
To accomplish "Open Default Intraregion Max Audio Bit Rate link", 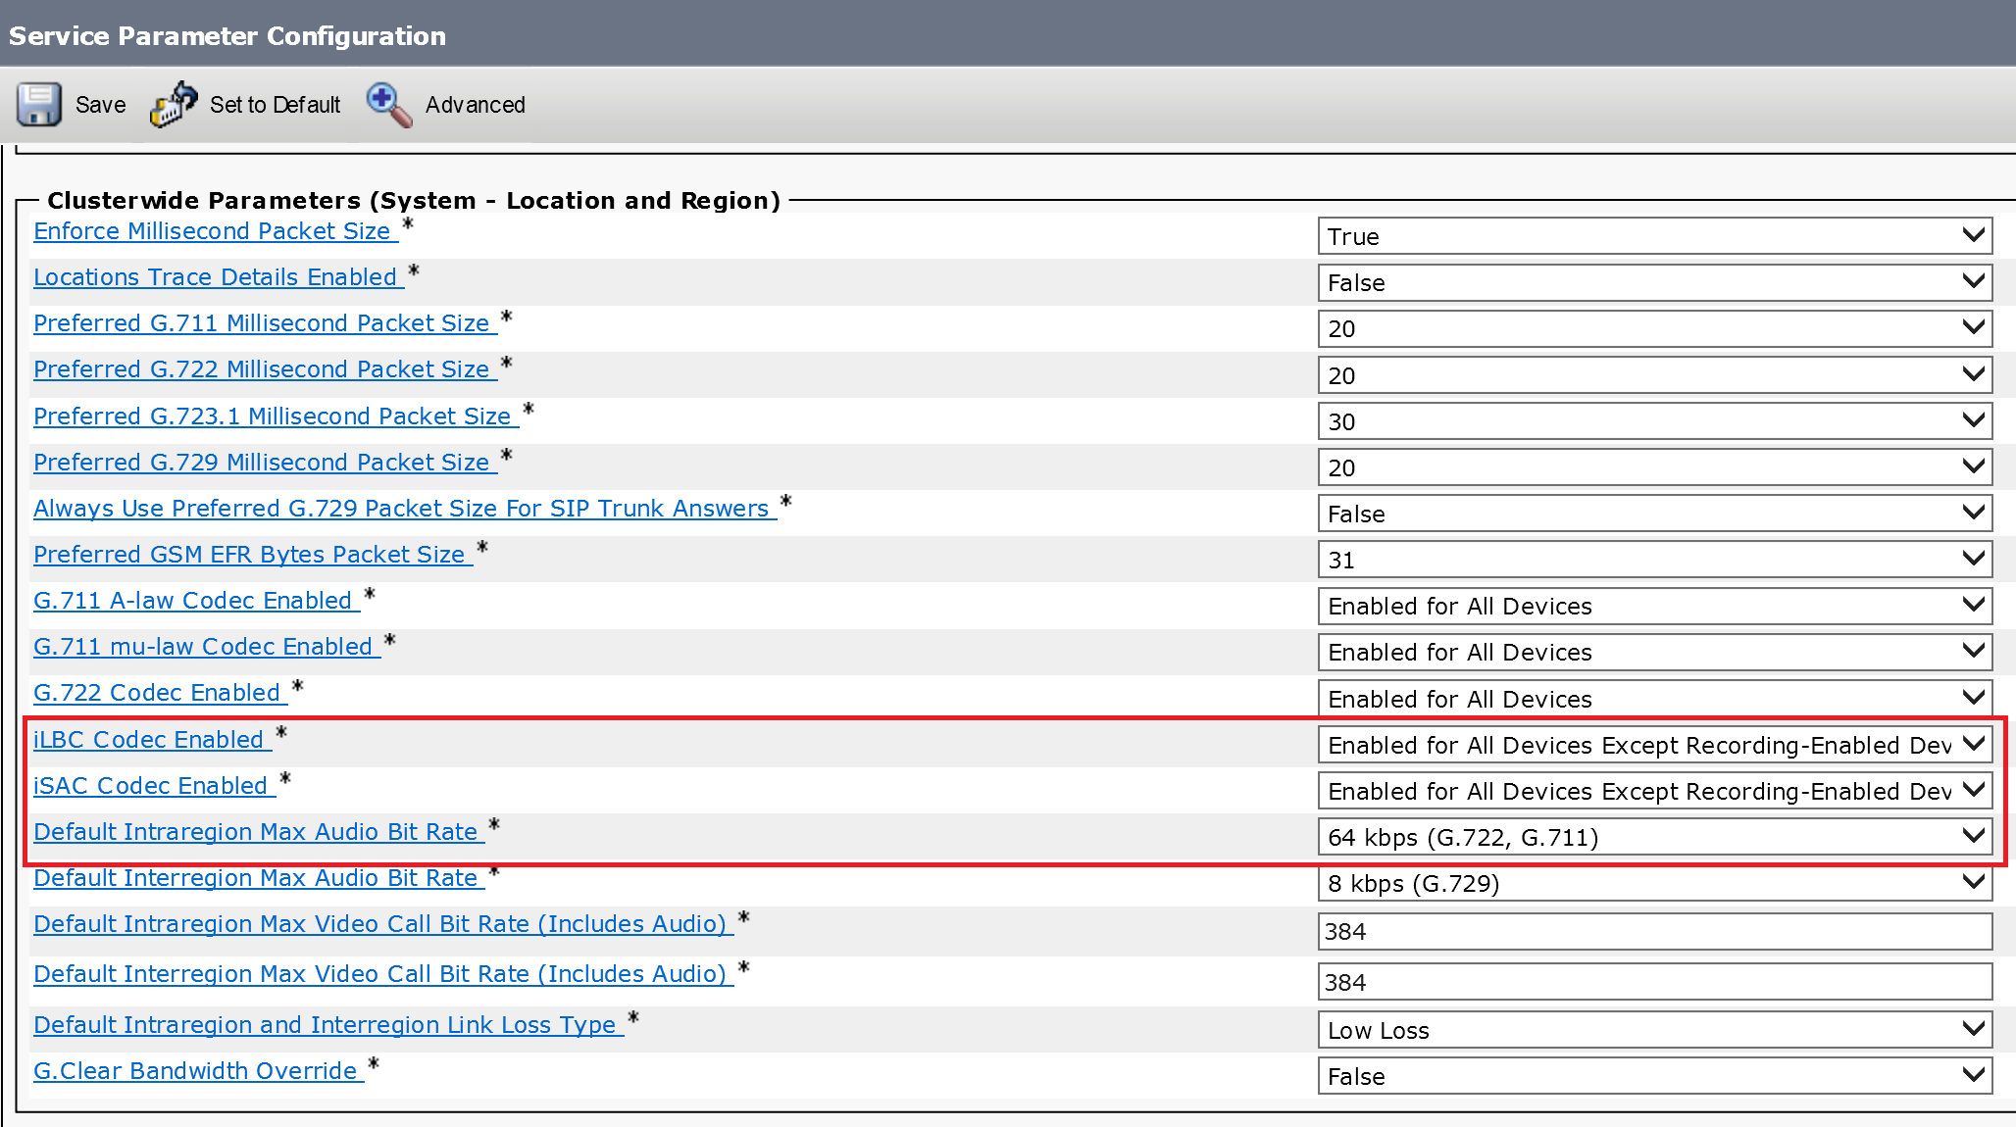I will 259,832.
